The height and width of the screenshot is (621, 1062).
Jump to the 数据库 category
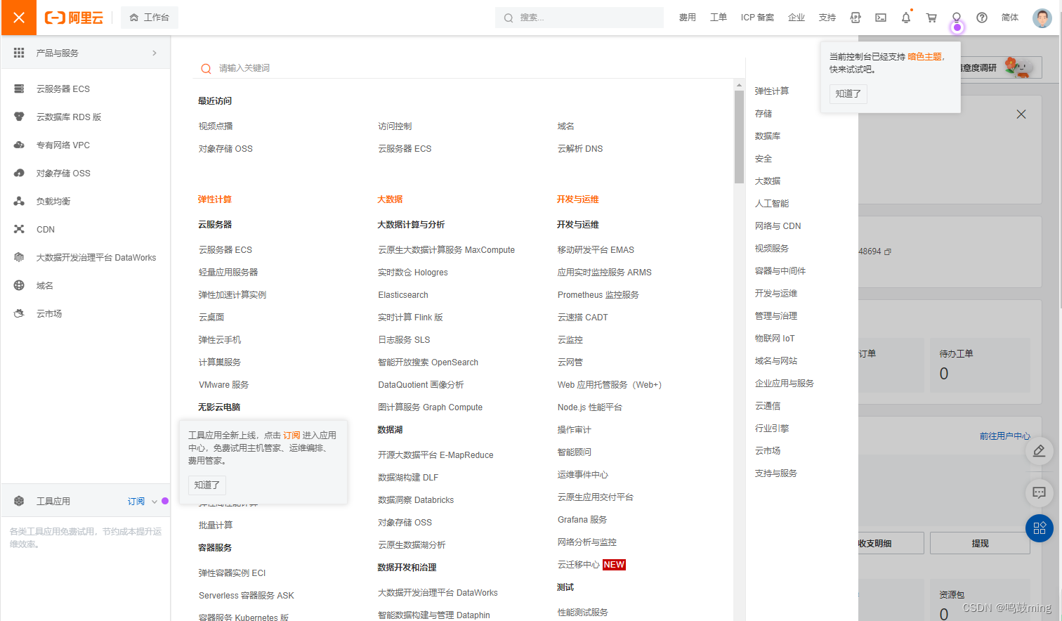(768, 136)
